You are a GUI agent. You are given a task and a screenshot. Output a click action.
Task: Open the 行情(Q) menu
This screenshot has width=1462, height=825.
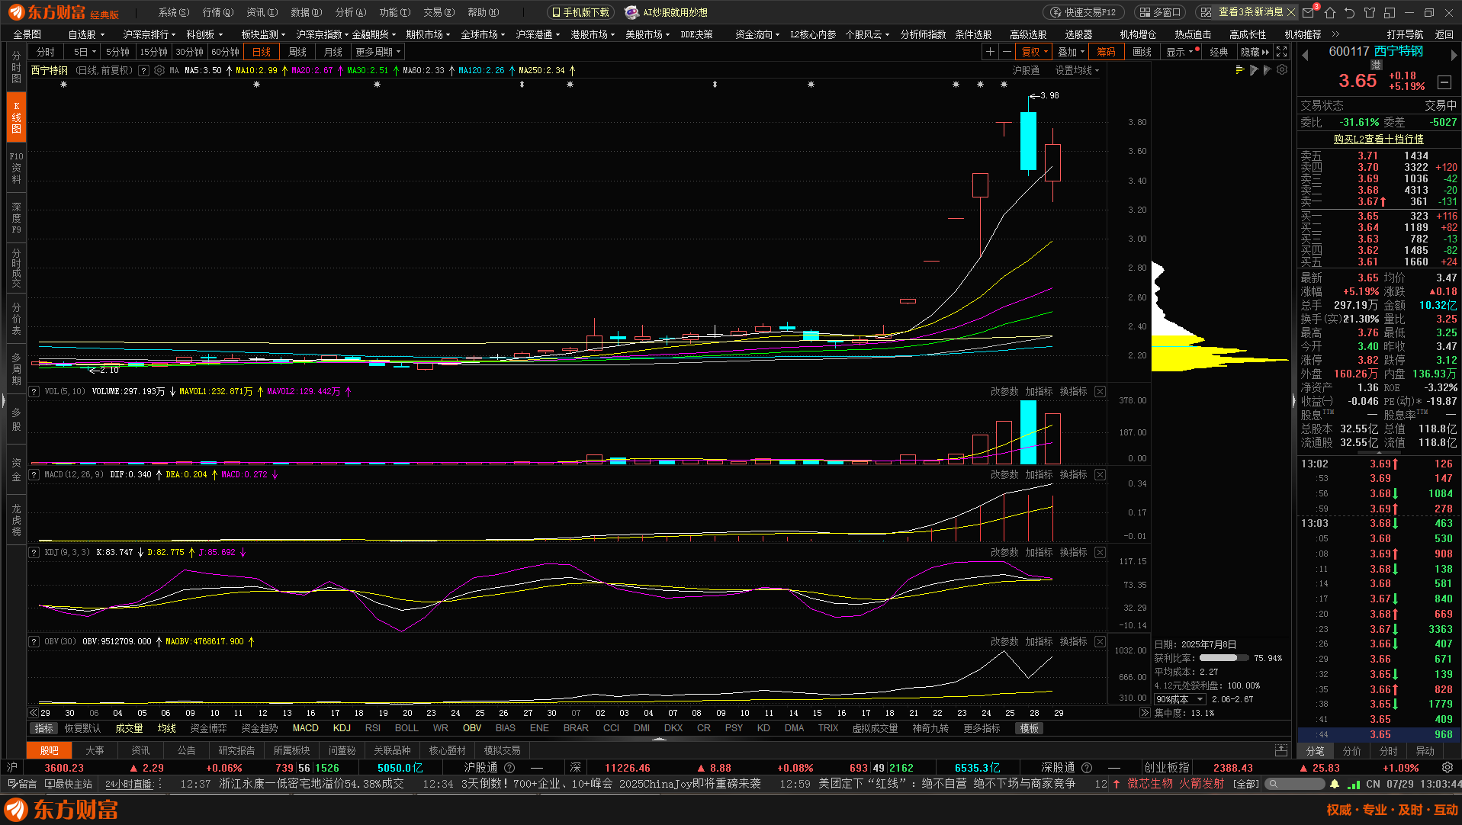217,12
